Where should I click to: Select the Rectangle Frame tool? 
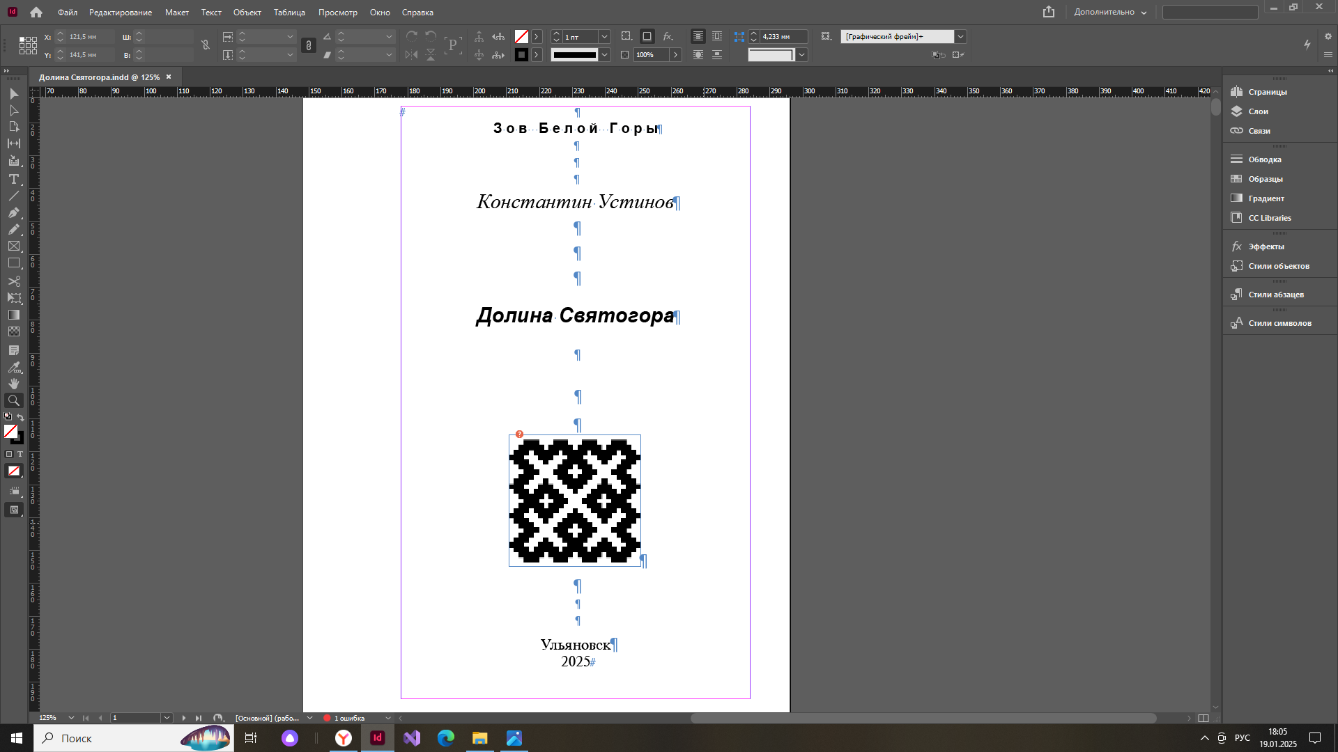(13, 246)
